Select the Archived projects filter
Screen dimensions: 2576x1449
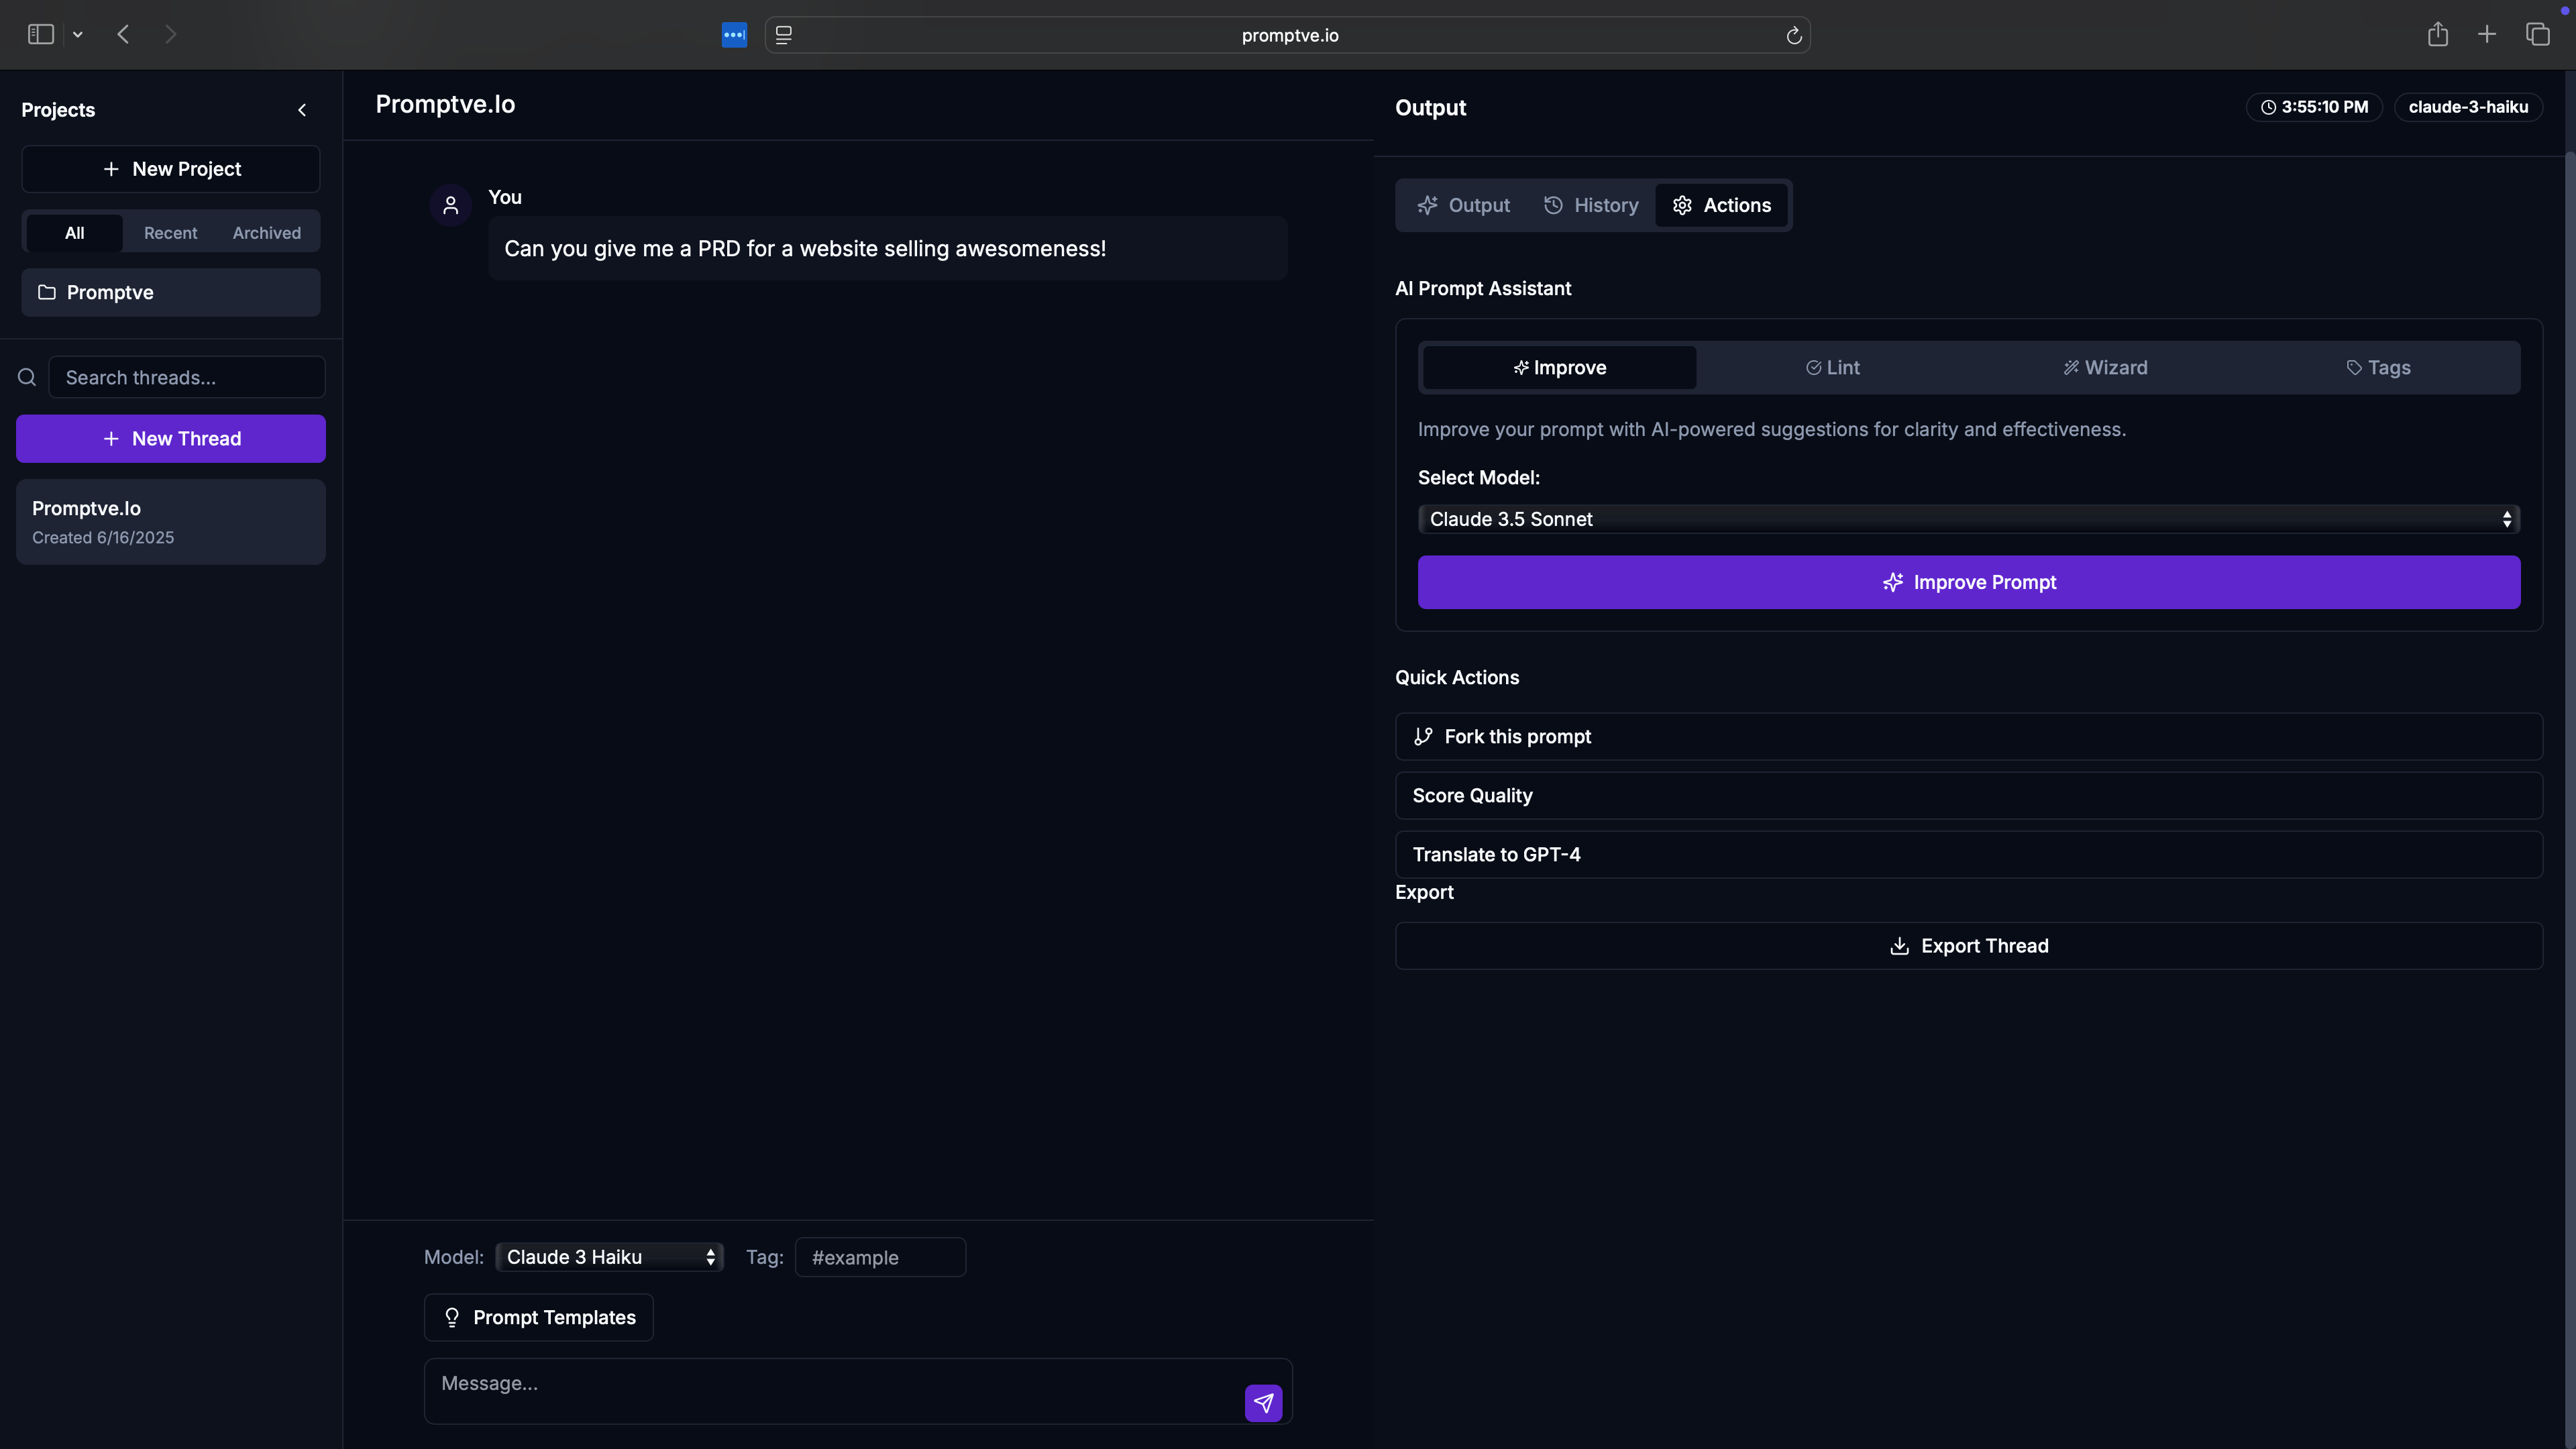coord(266,233)
